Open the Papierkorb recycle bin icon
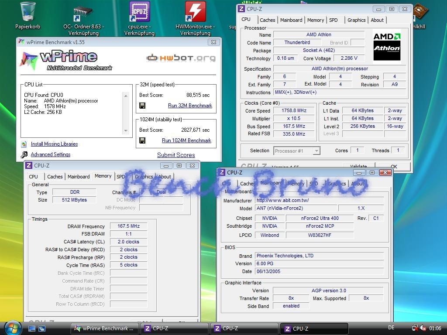Image resolution: width=447 pixels, height=335 pixels. [28, 12]
